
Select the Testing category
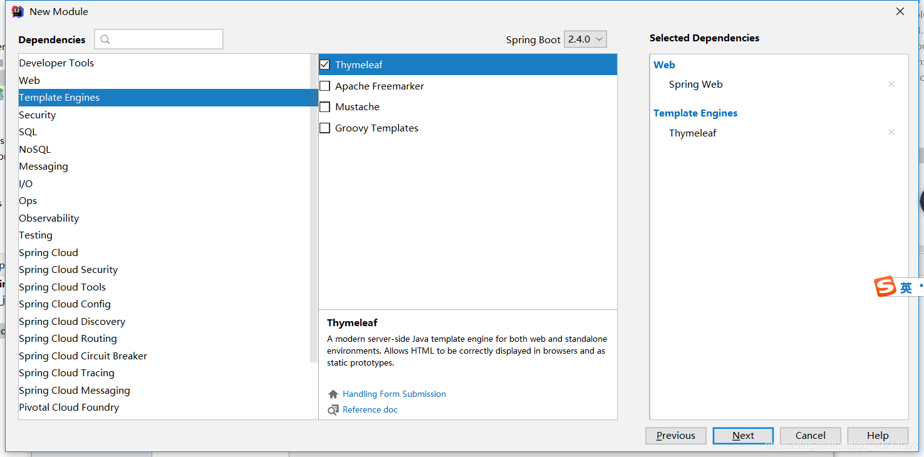[x=164, y=235]
